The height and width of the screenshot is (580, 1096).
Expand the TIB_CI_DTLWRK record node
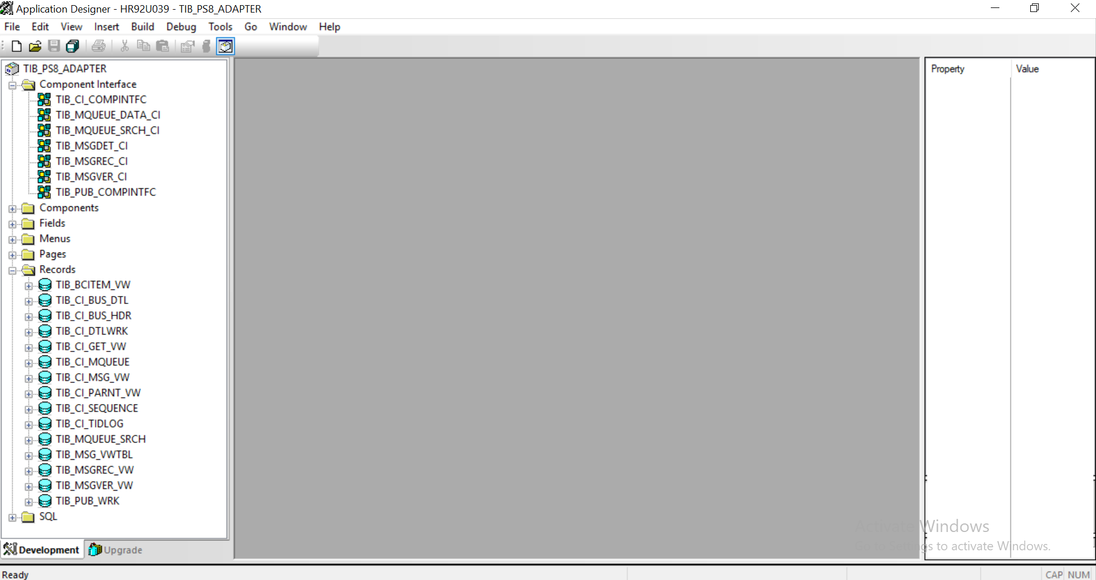29,332
